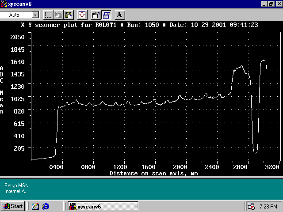Click the Full screen toolbar icon
The image size is (283, 212).
[x=82, y=15]
